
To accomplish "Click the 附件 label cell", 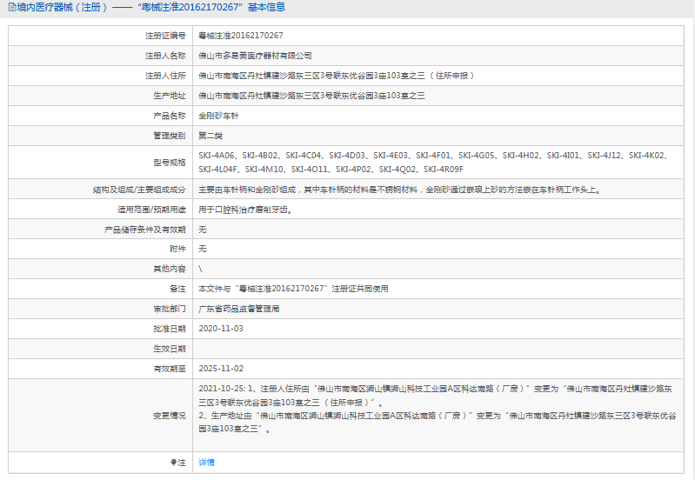I will (101, 249).
